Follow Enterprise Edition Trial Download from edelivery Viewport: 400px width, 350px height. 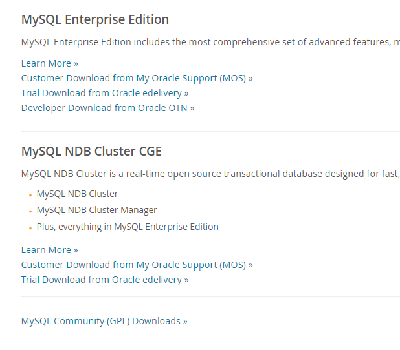[x=105, y=93]
